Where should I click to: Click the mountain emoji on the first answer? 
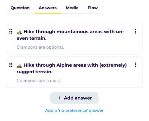tap(19, 32)
